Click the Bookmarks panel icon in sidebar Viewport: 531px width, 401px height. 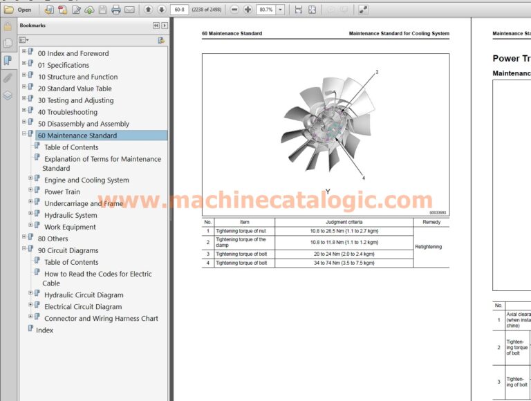point(8,61)
